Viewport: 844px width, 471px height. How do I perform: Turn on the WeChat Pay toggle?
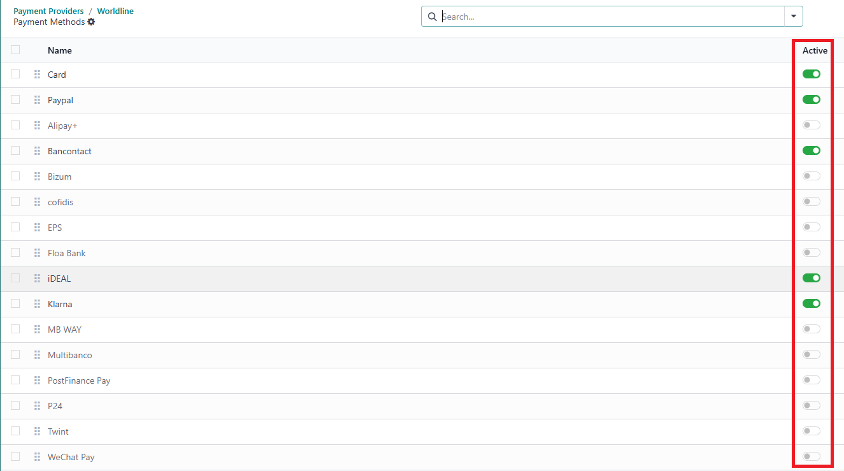[x=811, y=456]
